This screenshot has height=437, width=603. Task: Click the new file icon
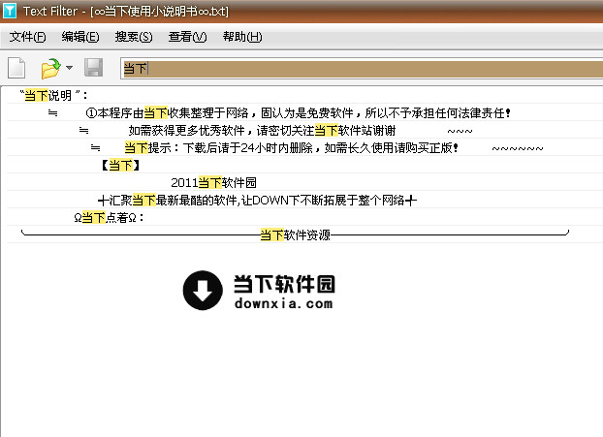tap(16, 68)
